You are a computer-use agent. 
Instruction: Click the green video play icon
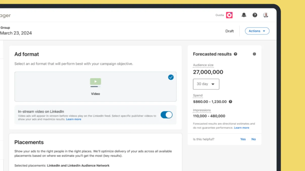tap(95, 81)
